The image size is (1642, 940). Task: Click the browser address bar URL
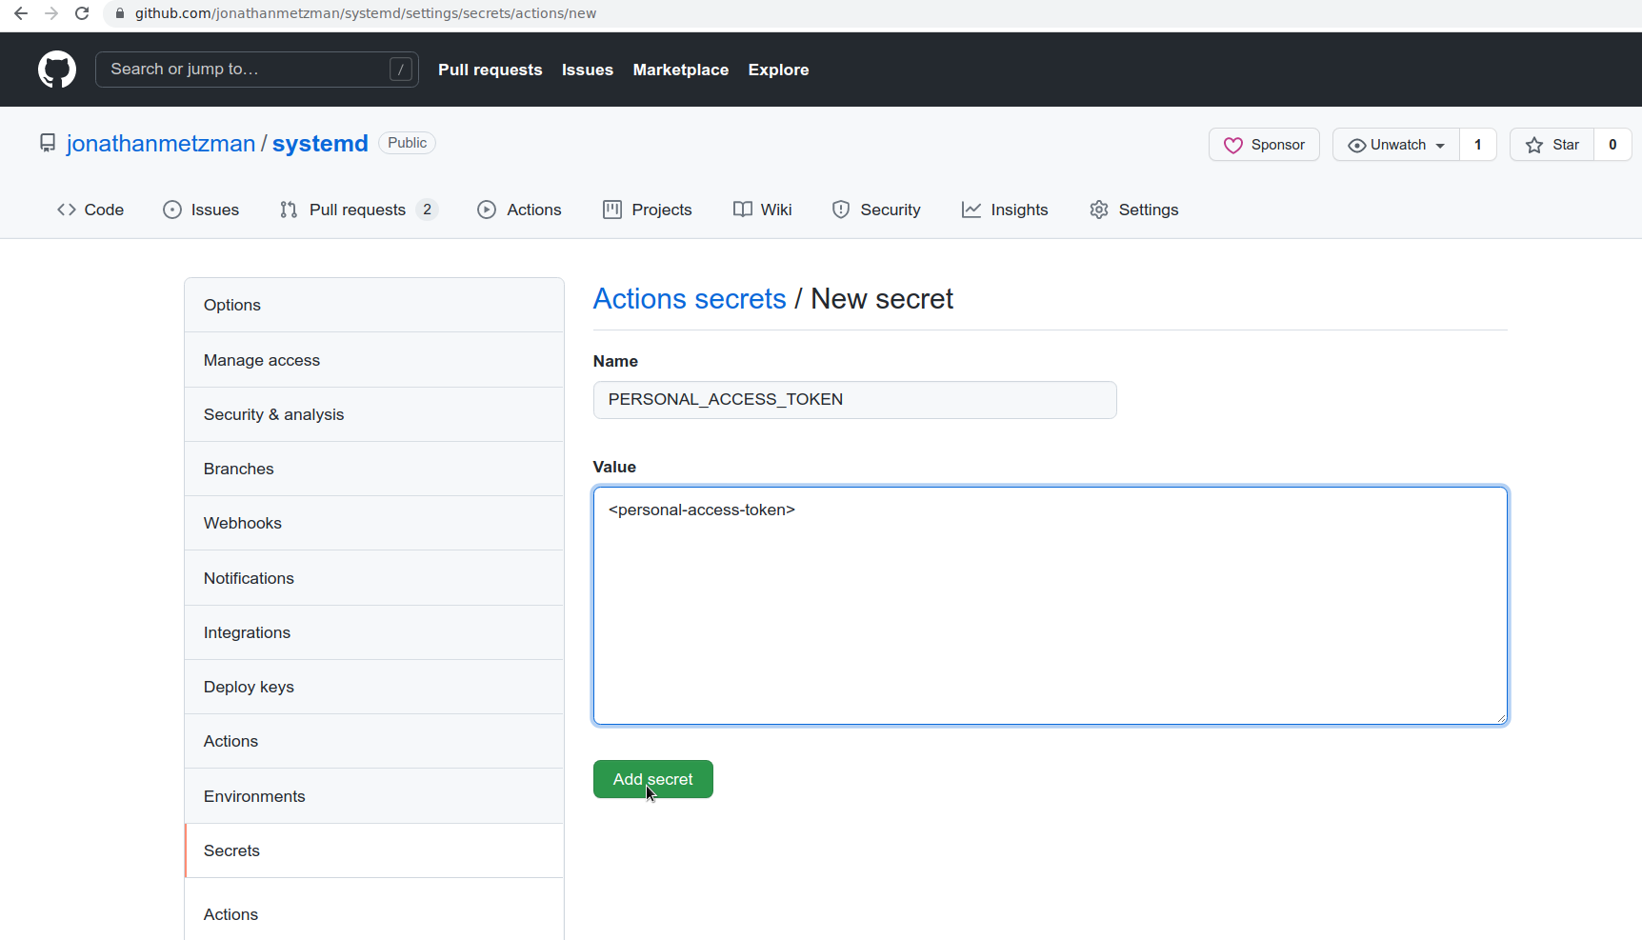366,13
